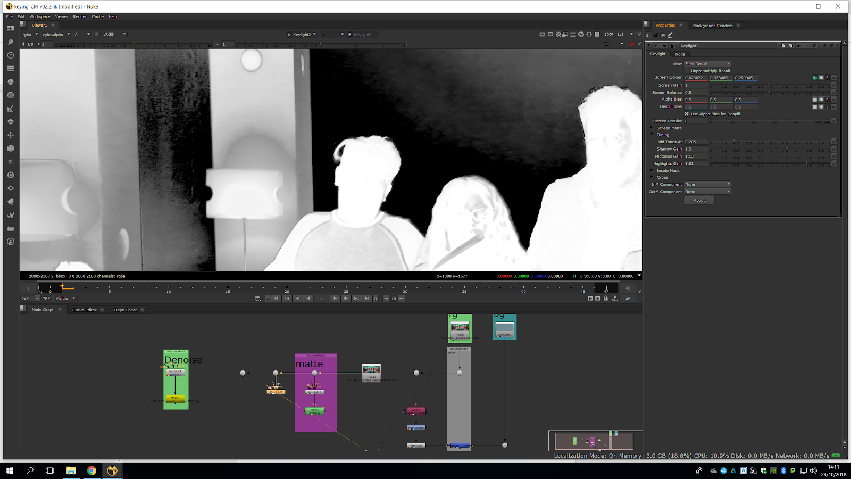Switch to the Background Renders tab
Screen dimensions: 851x479
click(x=712, y=26)
